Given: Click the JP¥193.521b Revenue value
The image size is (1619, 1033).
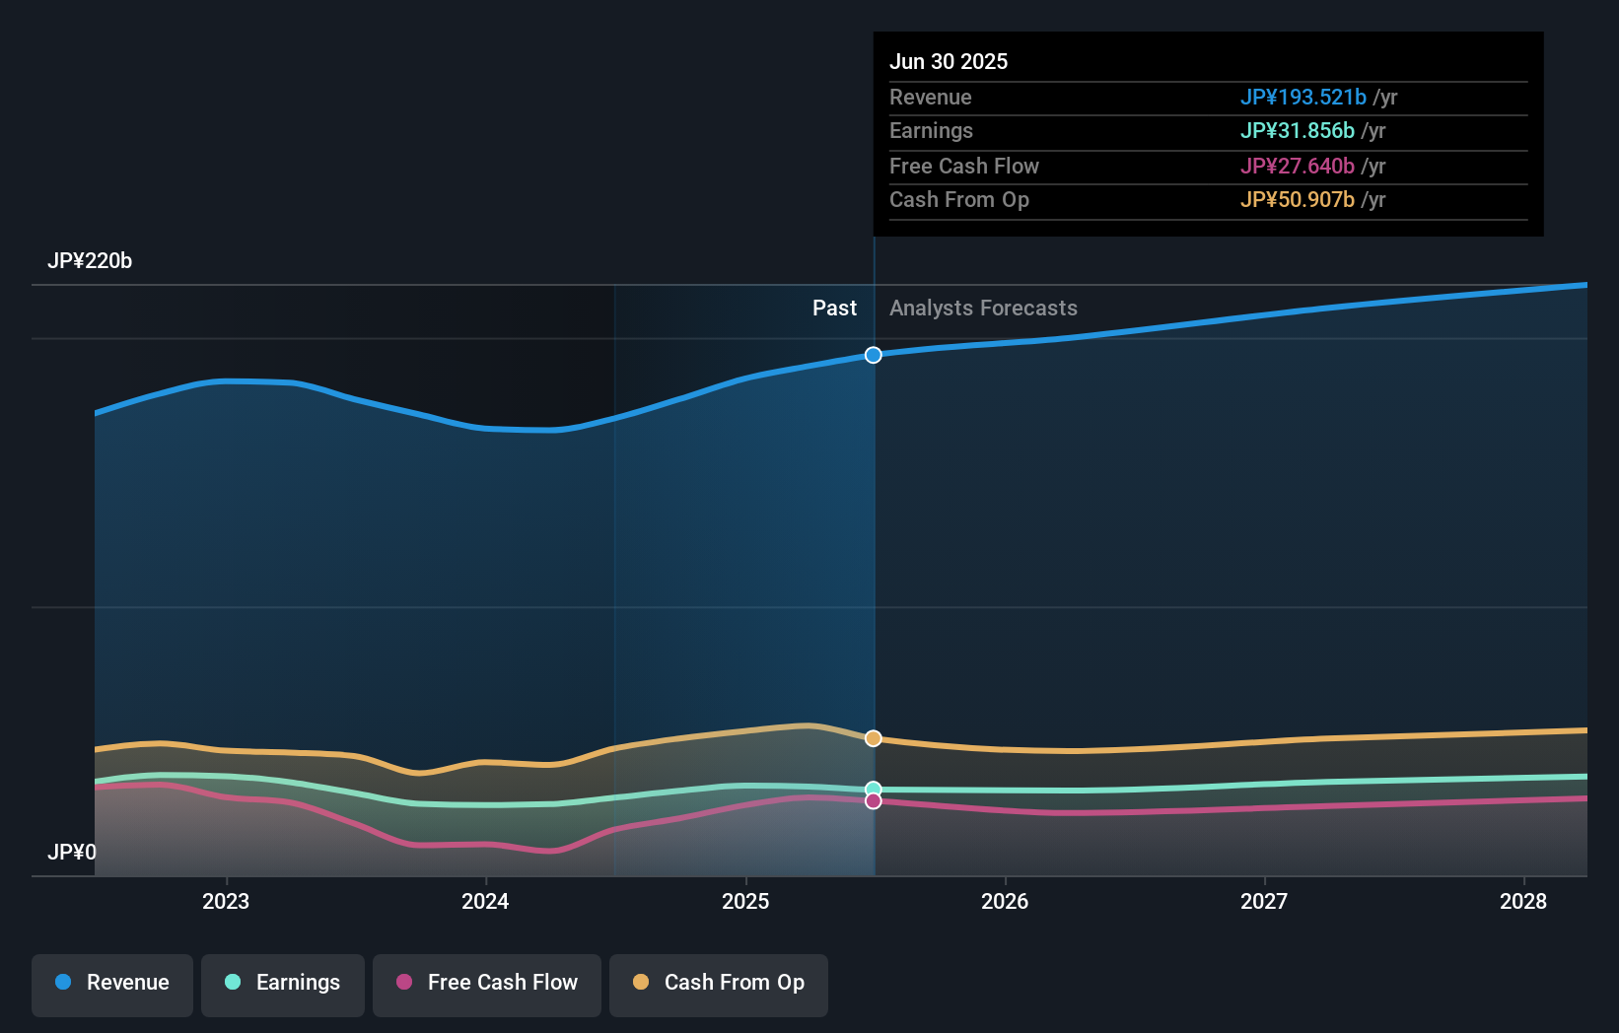Looking at the screenshot, I should pyautogui.click(x=1302, y=97).
